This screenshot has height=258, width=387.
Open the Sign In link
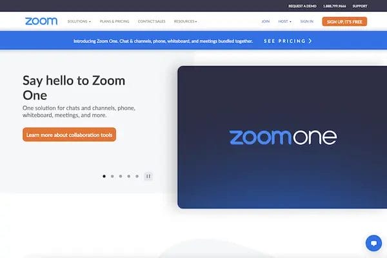(307, 21)
